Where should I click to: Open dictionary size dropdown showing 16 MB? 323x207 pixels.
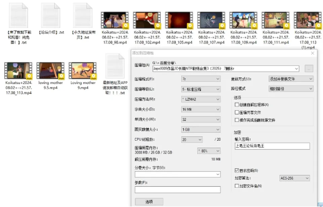[201, 109]
